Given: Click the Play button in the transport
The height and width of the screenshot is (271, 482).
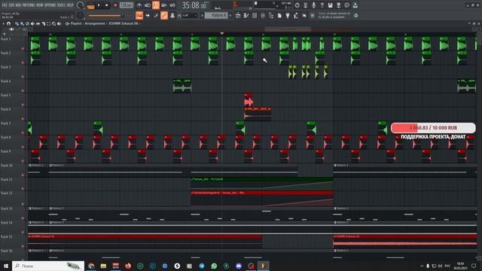Looking at the screenshot, I should (x=99, y=5).
